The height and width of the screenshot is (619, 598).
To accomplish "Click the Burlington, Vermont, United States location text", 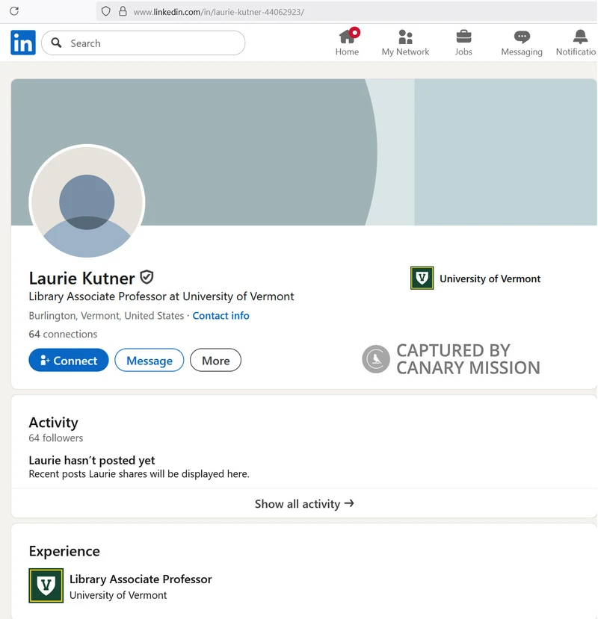I will 106,315.
